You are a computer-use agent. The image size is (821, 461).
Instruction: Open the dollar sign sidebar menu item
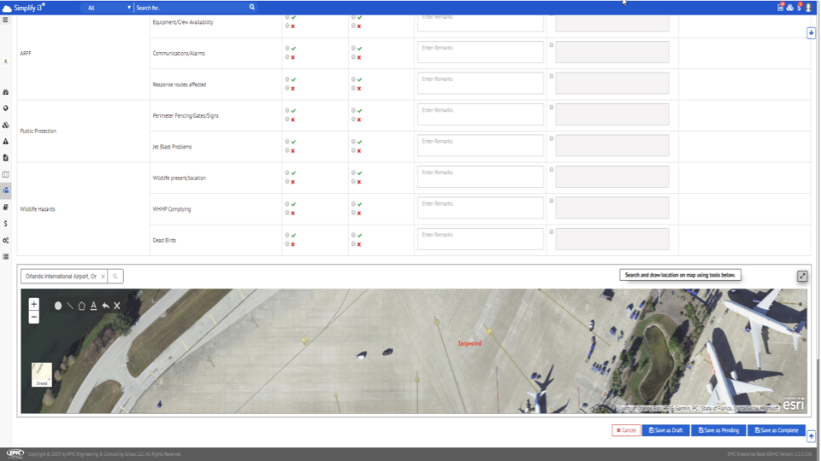tap(6, 224)
